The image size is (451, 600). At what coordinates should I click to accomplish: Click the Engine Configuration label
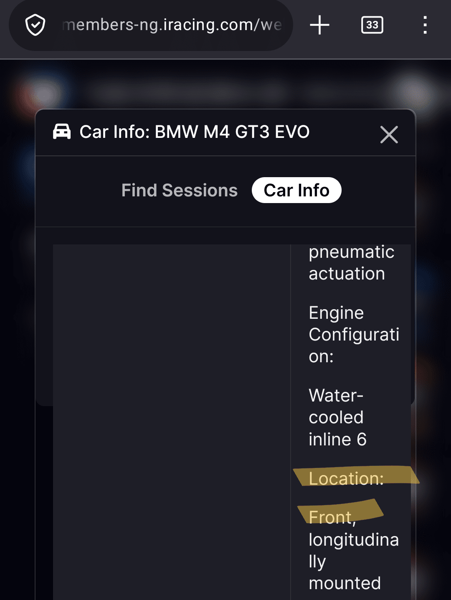point(353,334)
